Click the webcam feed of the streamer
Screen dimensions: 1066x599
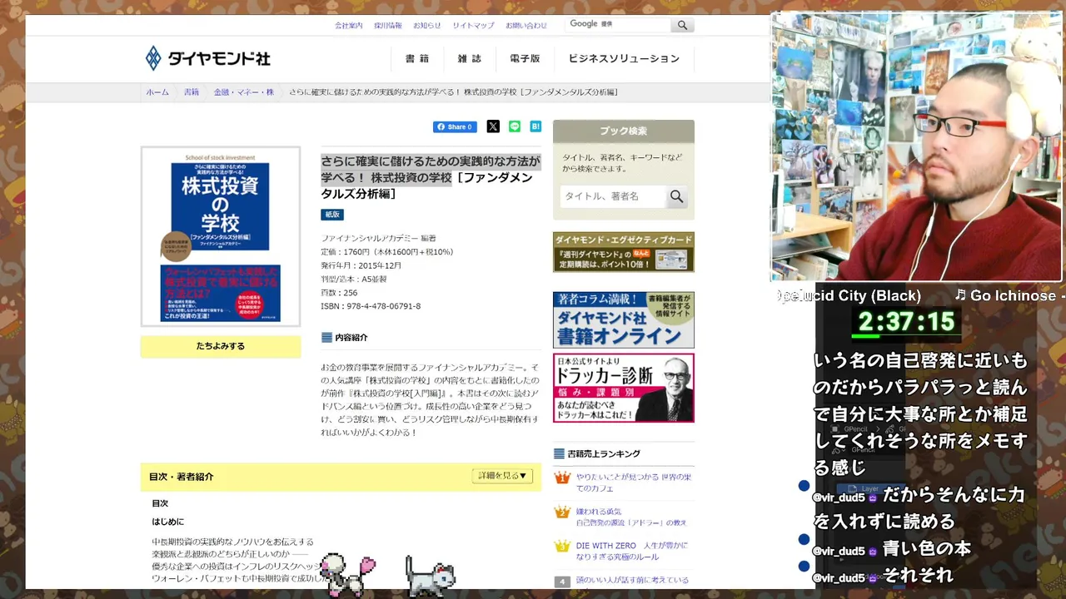pyautogui.click(x=917, y=147)
